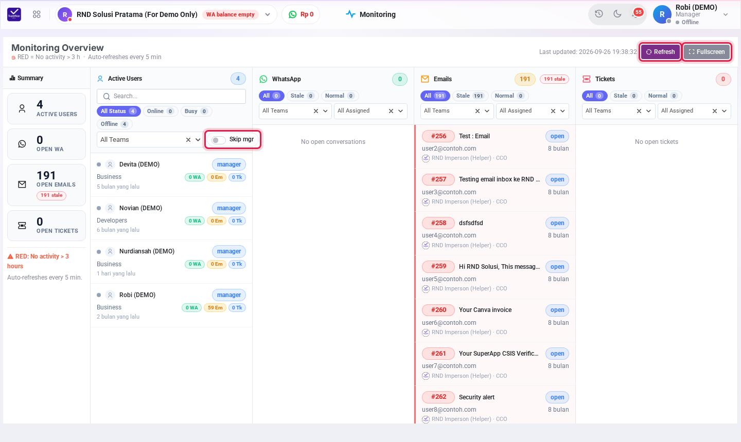Screen dimensions: 741x442
Task: Select Emails Normal 0 filter tab
Action: [x=509, y=96]
